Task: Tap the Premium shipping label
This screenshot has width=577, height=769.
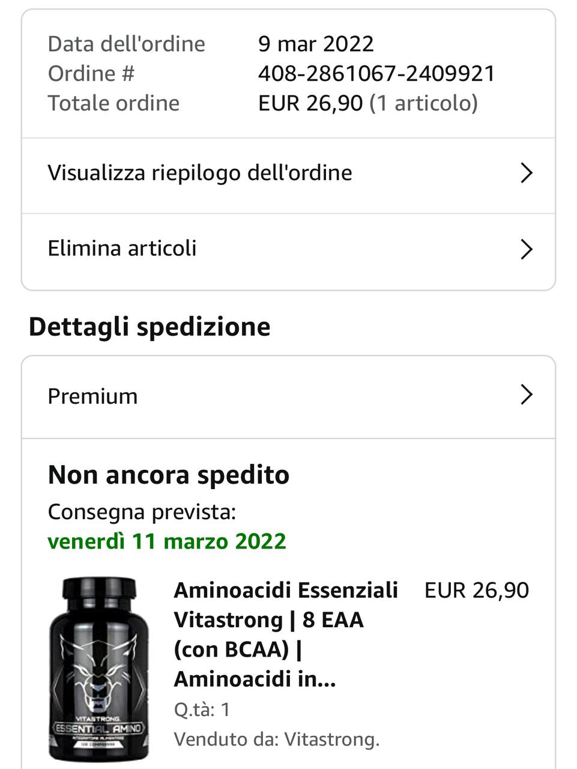Action: (92, 397)
